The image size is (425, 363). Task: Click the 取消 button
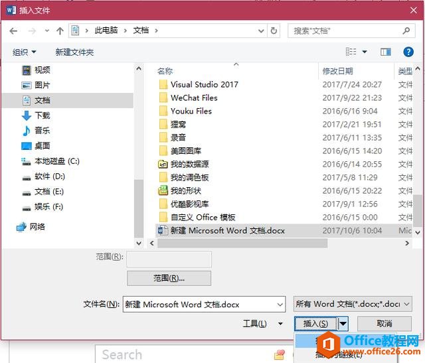tap(384, 323)
